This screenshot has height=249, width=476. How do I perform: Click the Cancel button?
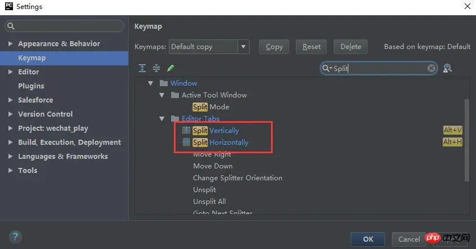tap(409, 239)
